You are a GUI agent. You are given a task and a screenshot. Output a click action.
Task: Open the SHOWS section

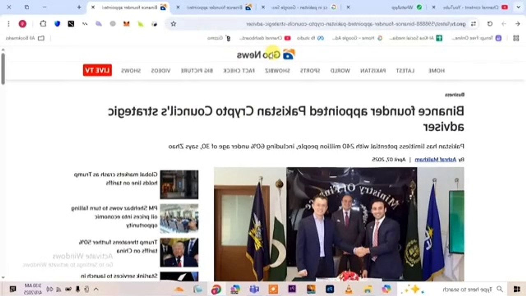131,70
